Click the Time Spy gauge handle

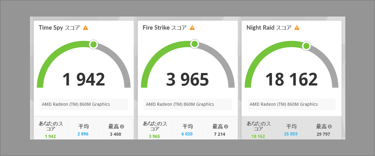click(93, 44)
